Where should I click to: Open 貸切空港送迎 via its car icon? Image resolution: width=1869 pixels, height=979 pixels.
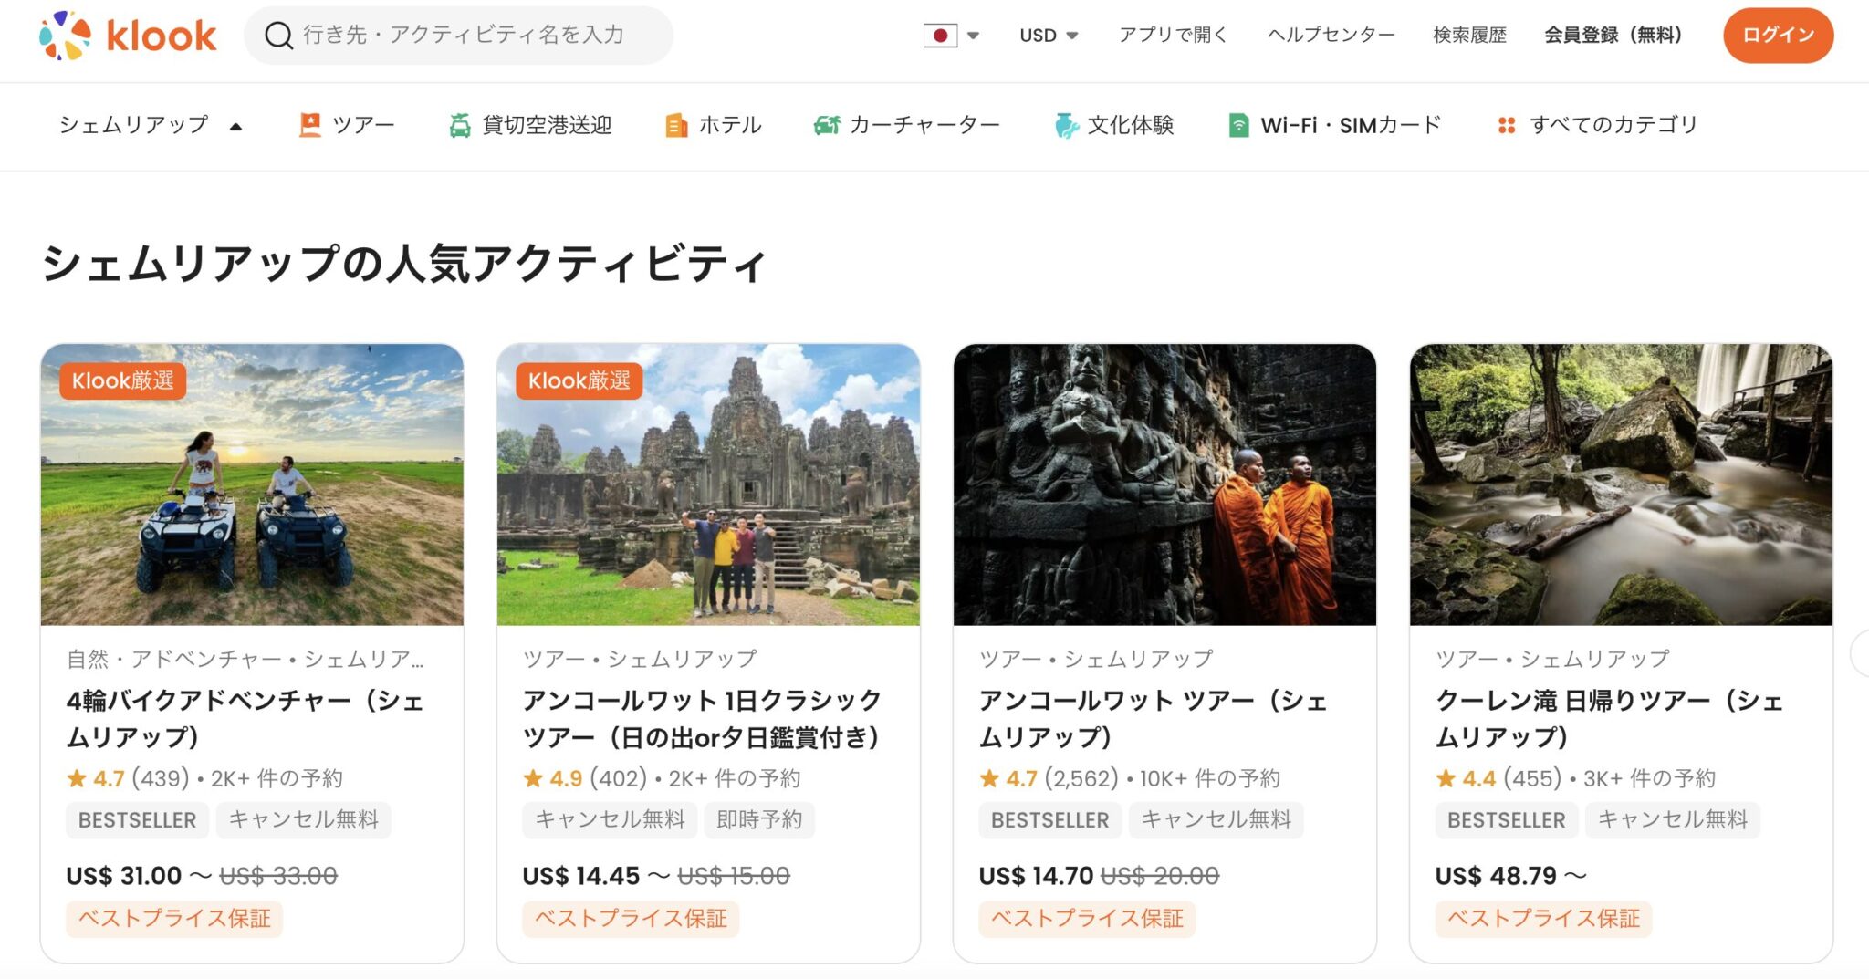[460, 124]
